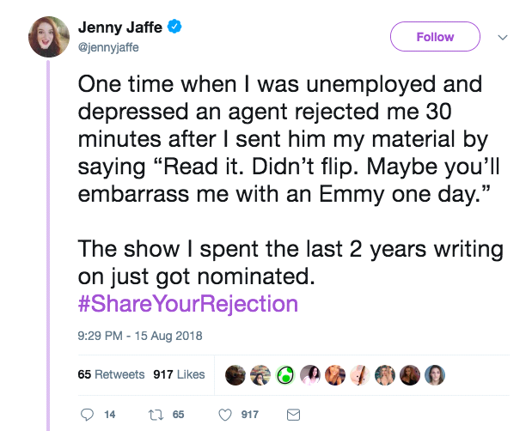Click the reply count 14
Screen dimensions: 532x431
(x=109, y=415)
